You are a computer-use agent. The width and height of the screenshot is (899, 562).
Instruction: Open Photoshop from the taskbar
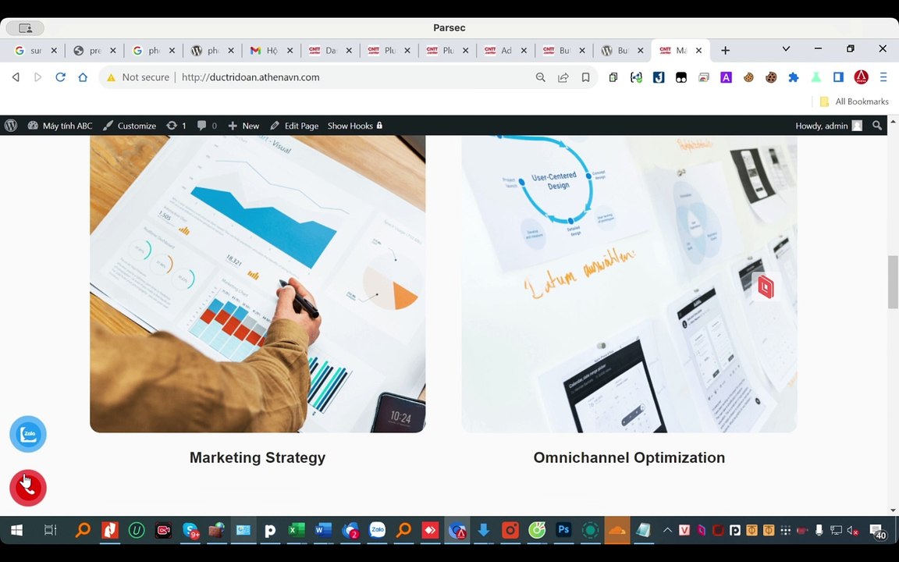(x=563, y=531)
